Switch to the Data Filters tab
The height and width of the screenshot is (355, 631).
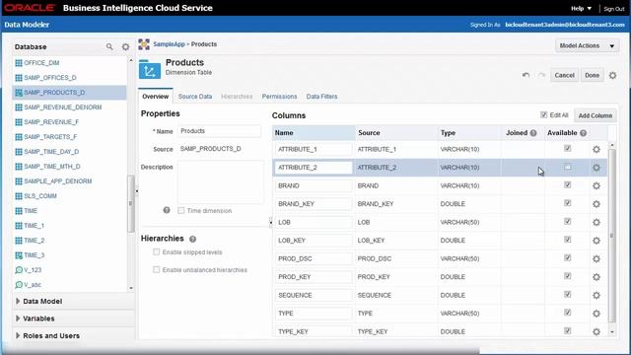pyautogui.click(x=322, y=97)
